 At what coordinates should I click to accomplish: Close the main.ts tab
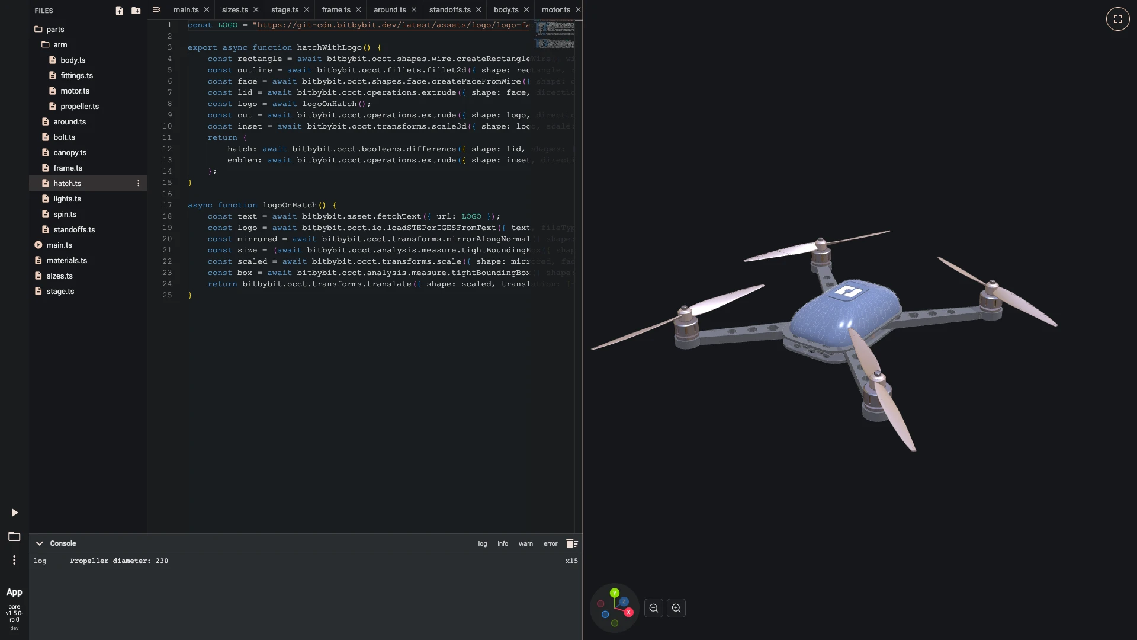(x=206, y=10)
